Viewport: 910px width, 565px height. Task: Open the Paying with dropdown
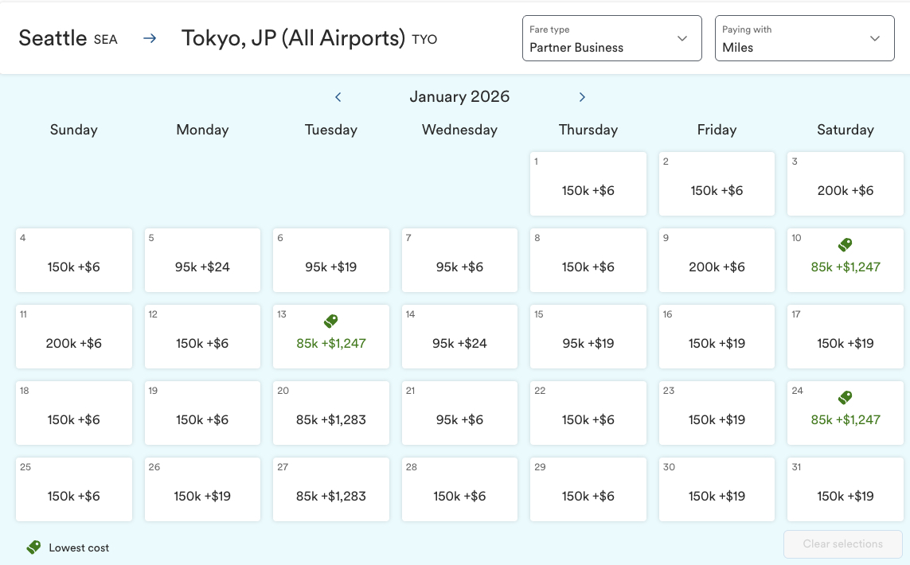coord(804,37)
